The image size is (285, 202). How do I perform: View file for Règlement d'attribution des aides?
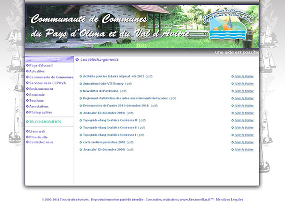click(x=244, y=98)
